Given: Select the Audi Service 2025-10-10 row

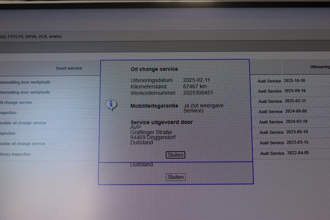Looking at the screenshot, I should click(281, 81).
